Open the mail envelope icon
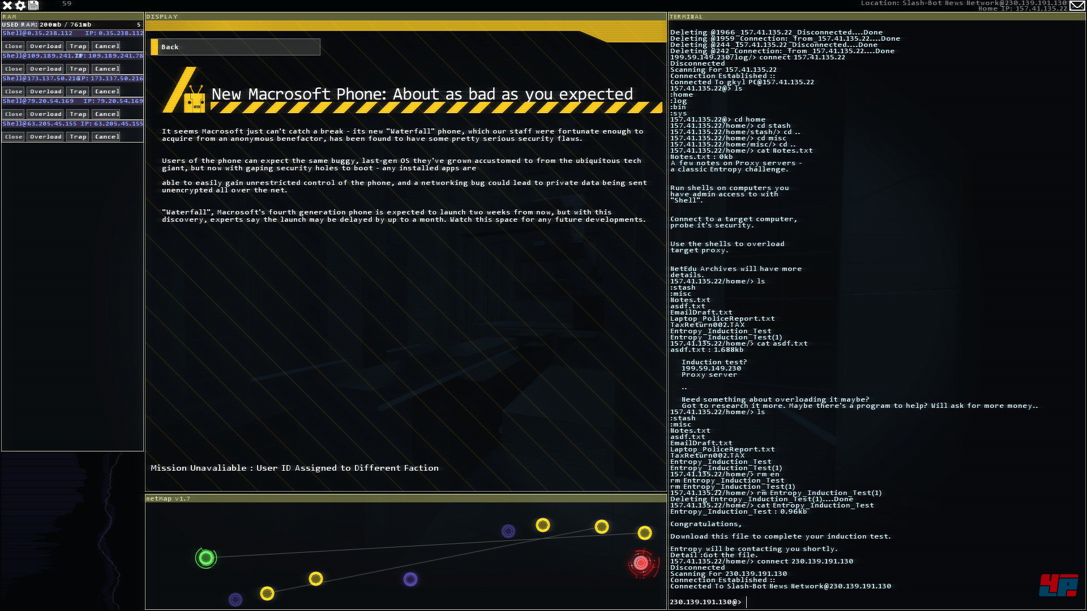The height and width of the screenshot is (611, 1087). tap(1077, 6)
